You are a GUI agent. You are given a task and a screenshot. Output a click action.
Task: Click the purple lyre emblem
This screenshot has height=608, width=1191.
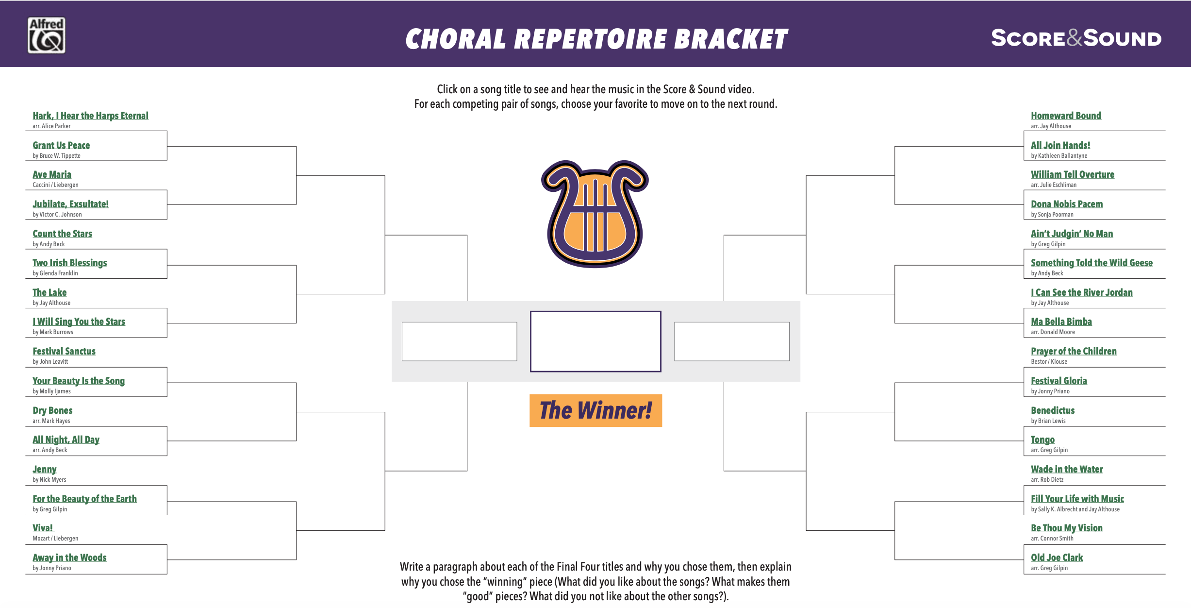[595, 214]
